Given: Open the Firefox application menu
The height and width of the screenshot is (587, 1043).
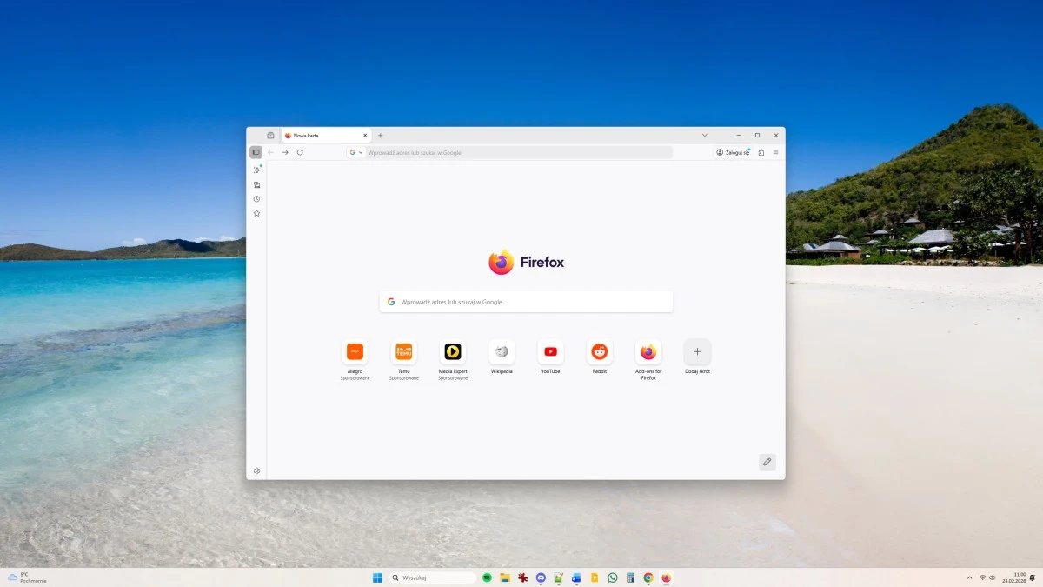Looking at the screenshot, I should (775, 152).
